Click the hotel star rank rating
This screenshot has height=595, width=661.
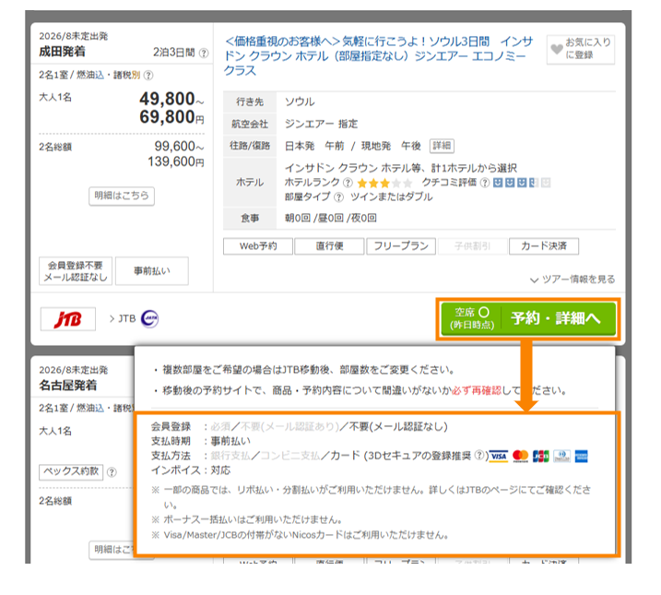384,183
